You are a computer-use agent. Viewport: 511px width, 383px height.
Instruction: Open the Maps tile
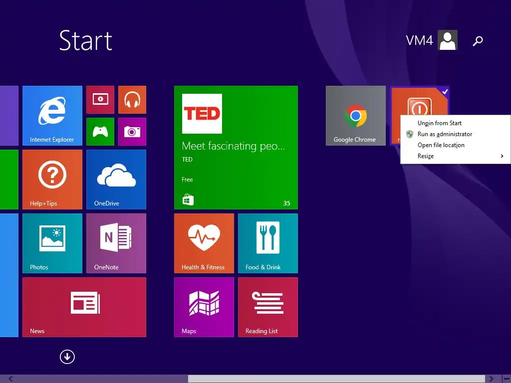tap(204, 307)
